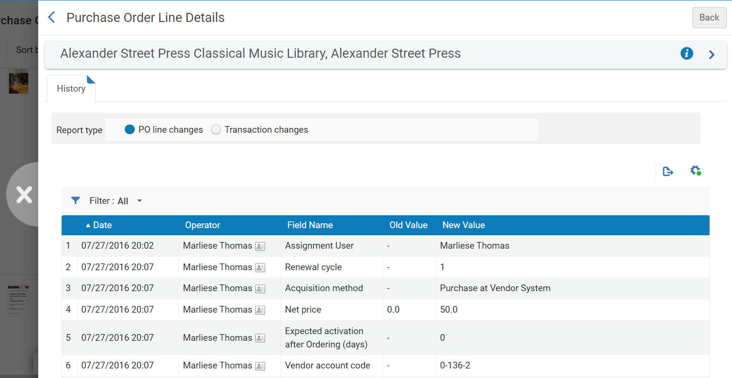Expand the Alexander Street Press summary chevron
The image size is (732, 378).
click(x=711, y=54)
